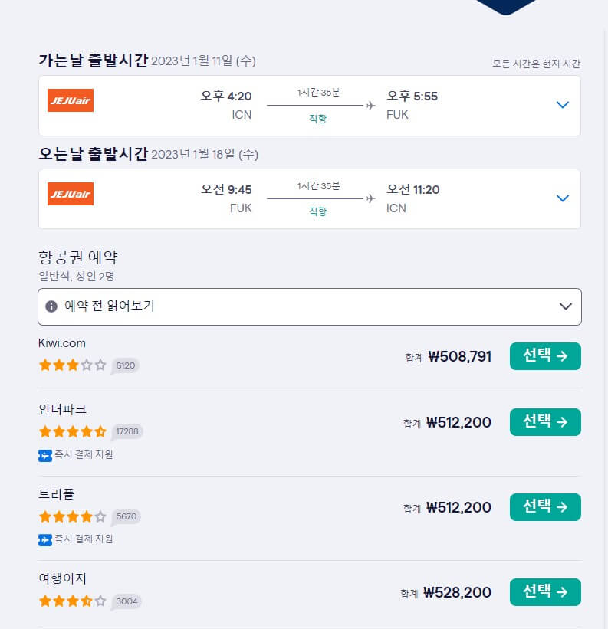Click the Jeju Air logo on return flight
Image resolution: width=608 pixels, height=629 pixels.
(71, 194)
